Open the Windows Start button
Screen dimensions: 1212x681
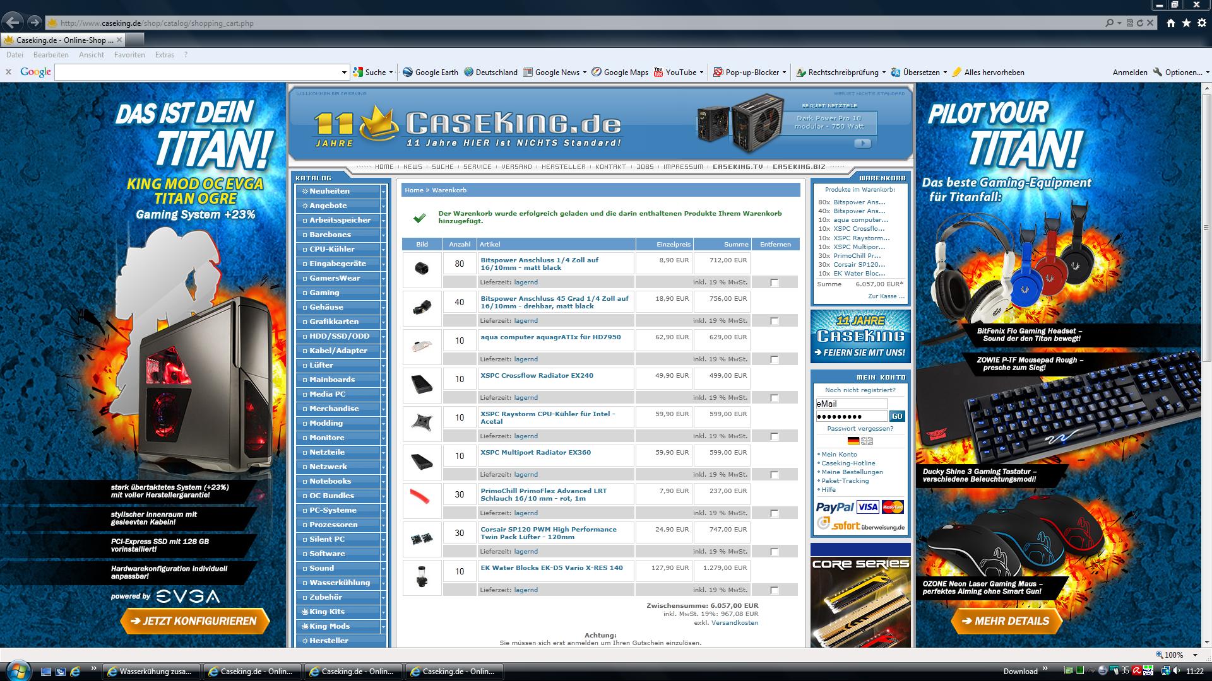coord(17,670)
